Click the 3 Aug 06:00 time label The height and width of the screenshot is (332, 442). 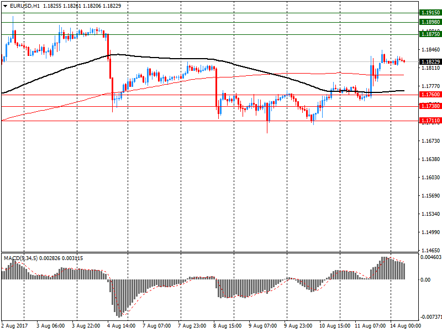51,326
